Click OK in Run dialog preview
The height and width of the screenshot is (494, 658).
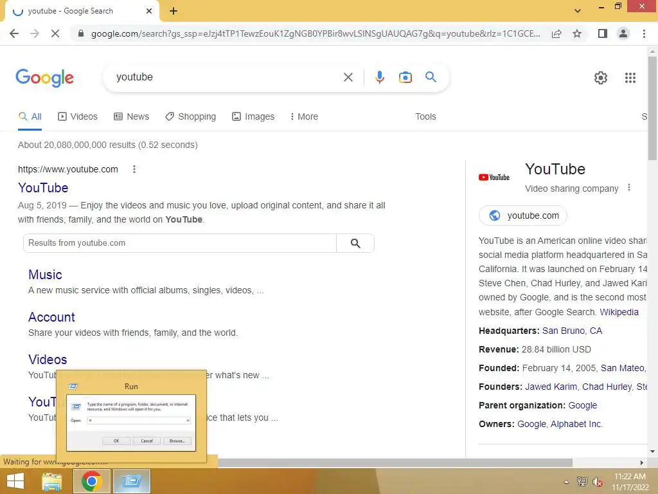(116, 441)
